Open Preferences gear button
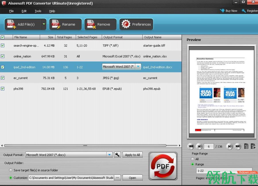This screenshot has height=186, width=258. [x=136, y=24]
